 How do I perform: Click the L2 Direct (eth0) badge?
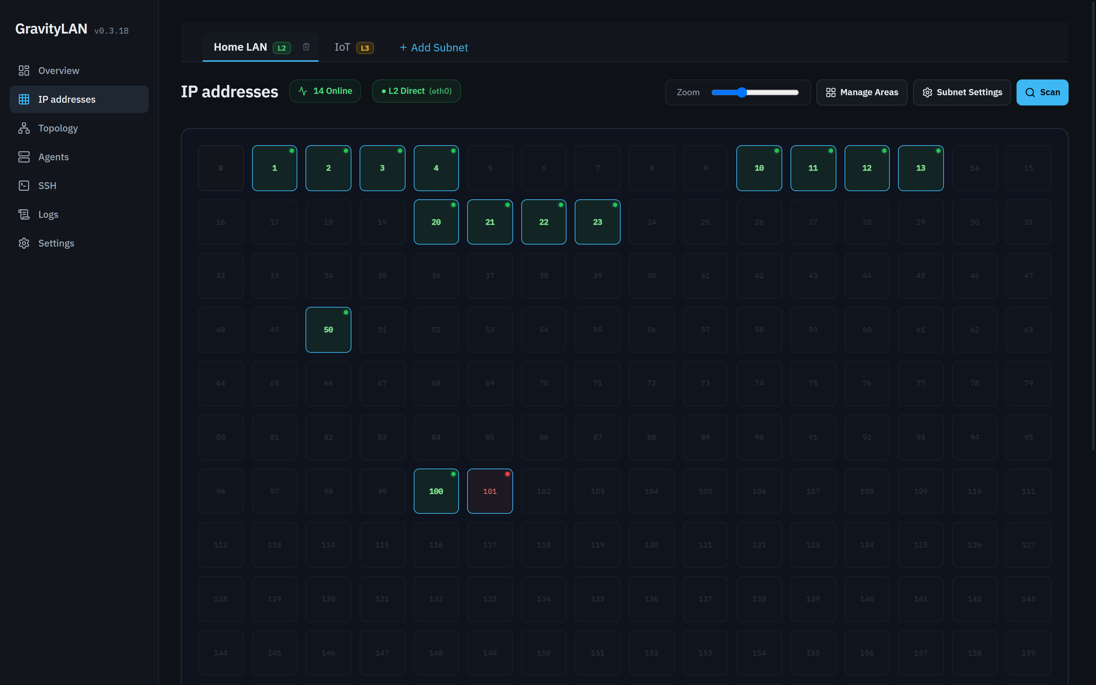point(416,91)
